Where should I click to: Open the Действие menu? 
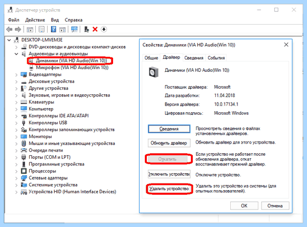coord(35,20)
